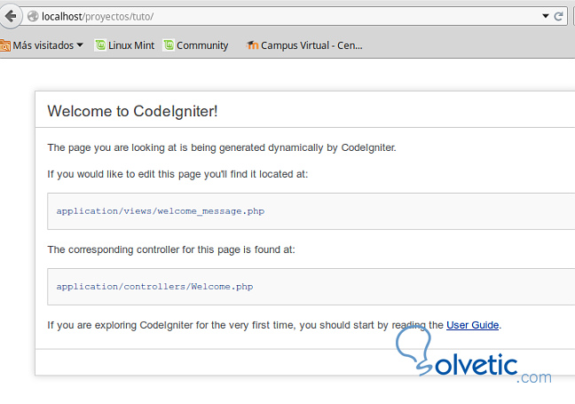Open the URL history dropdown arrow
Viewport: 575px width, 404px height.
(x=546, y=16)
